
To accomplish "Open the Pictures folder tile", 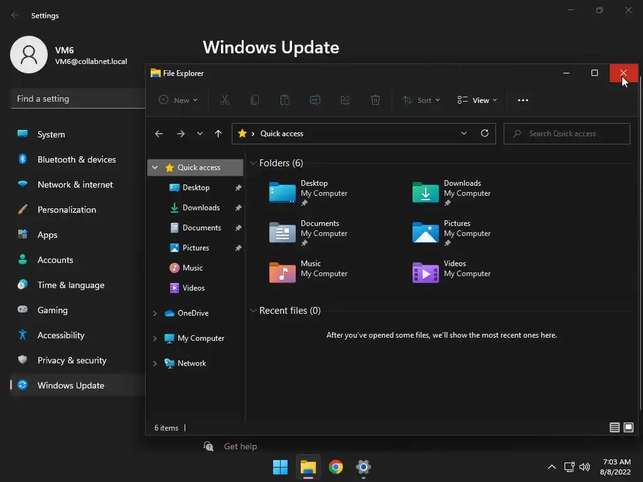I will [451, 233].
